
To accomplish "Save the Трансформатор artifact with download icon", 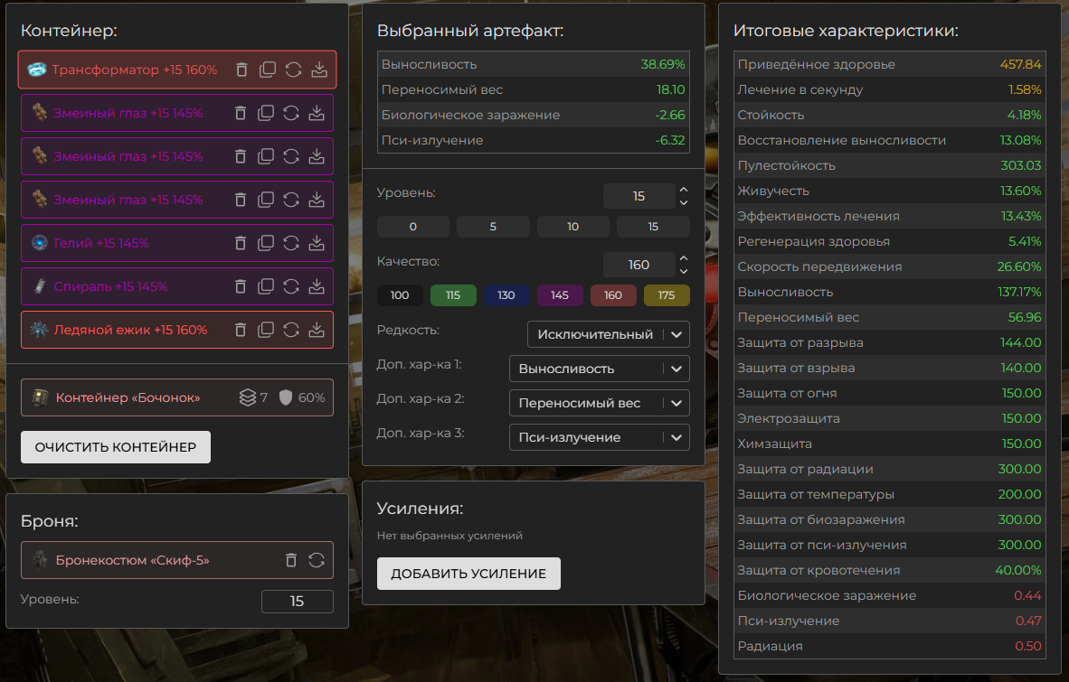I will (319, 70).
